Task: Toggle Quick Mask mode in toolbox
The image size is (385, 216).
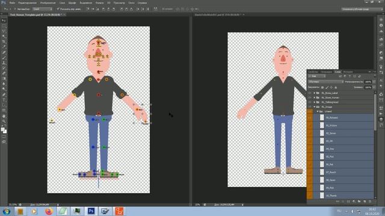Action: (4, 137)
